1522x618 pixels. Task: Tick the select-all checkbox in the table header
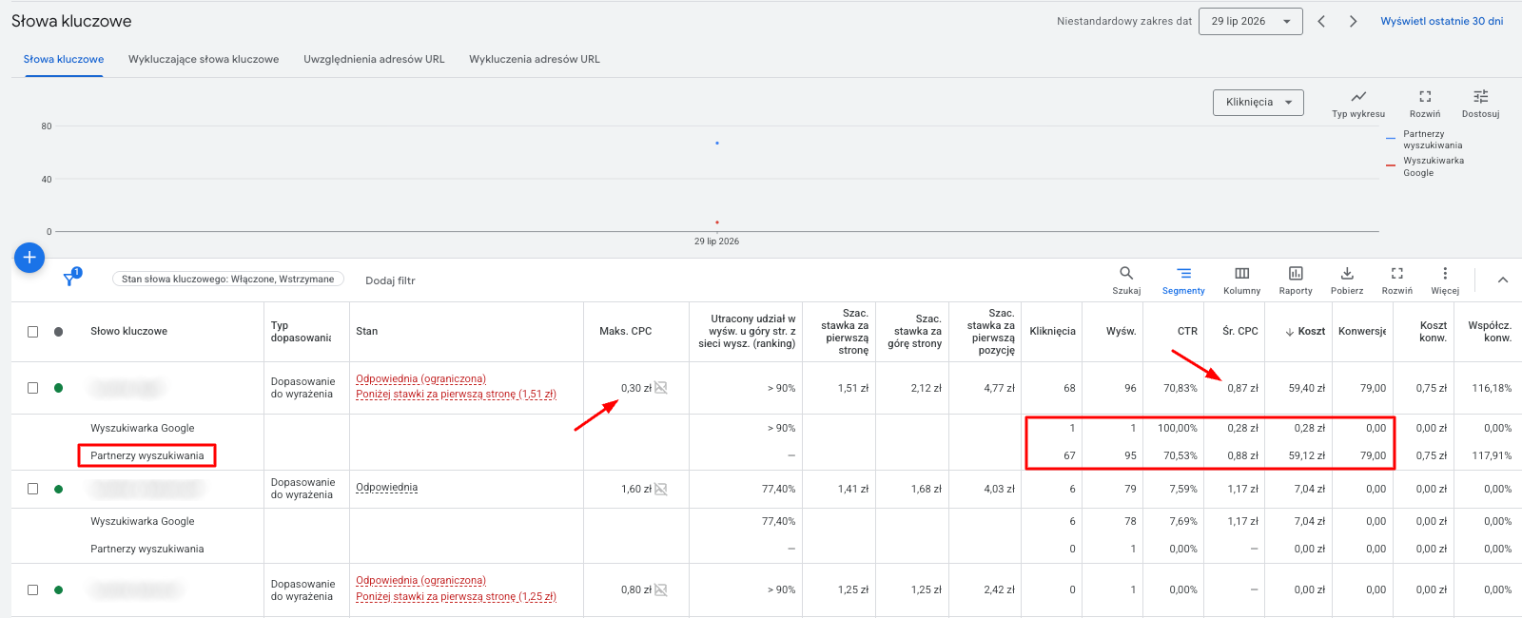pyautogui.click(x=33, y=332)
